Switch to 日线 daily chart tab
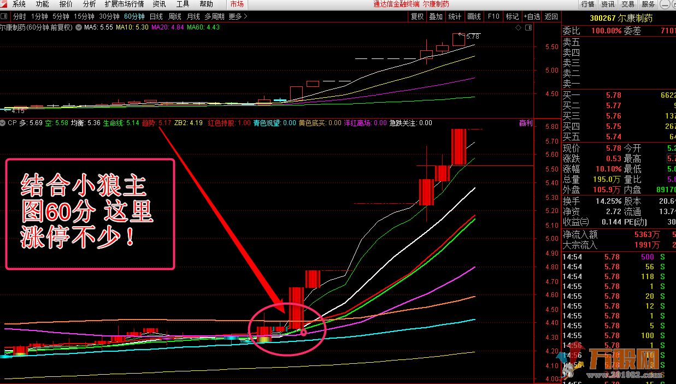The width and height of the screenshot is (676, 384). [x=156, y=16]
